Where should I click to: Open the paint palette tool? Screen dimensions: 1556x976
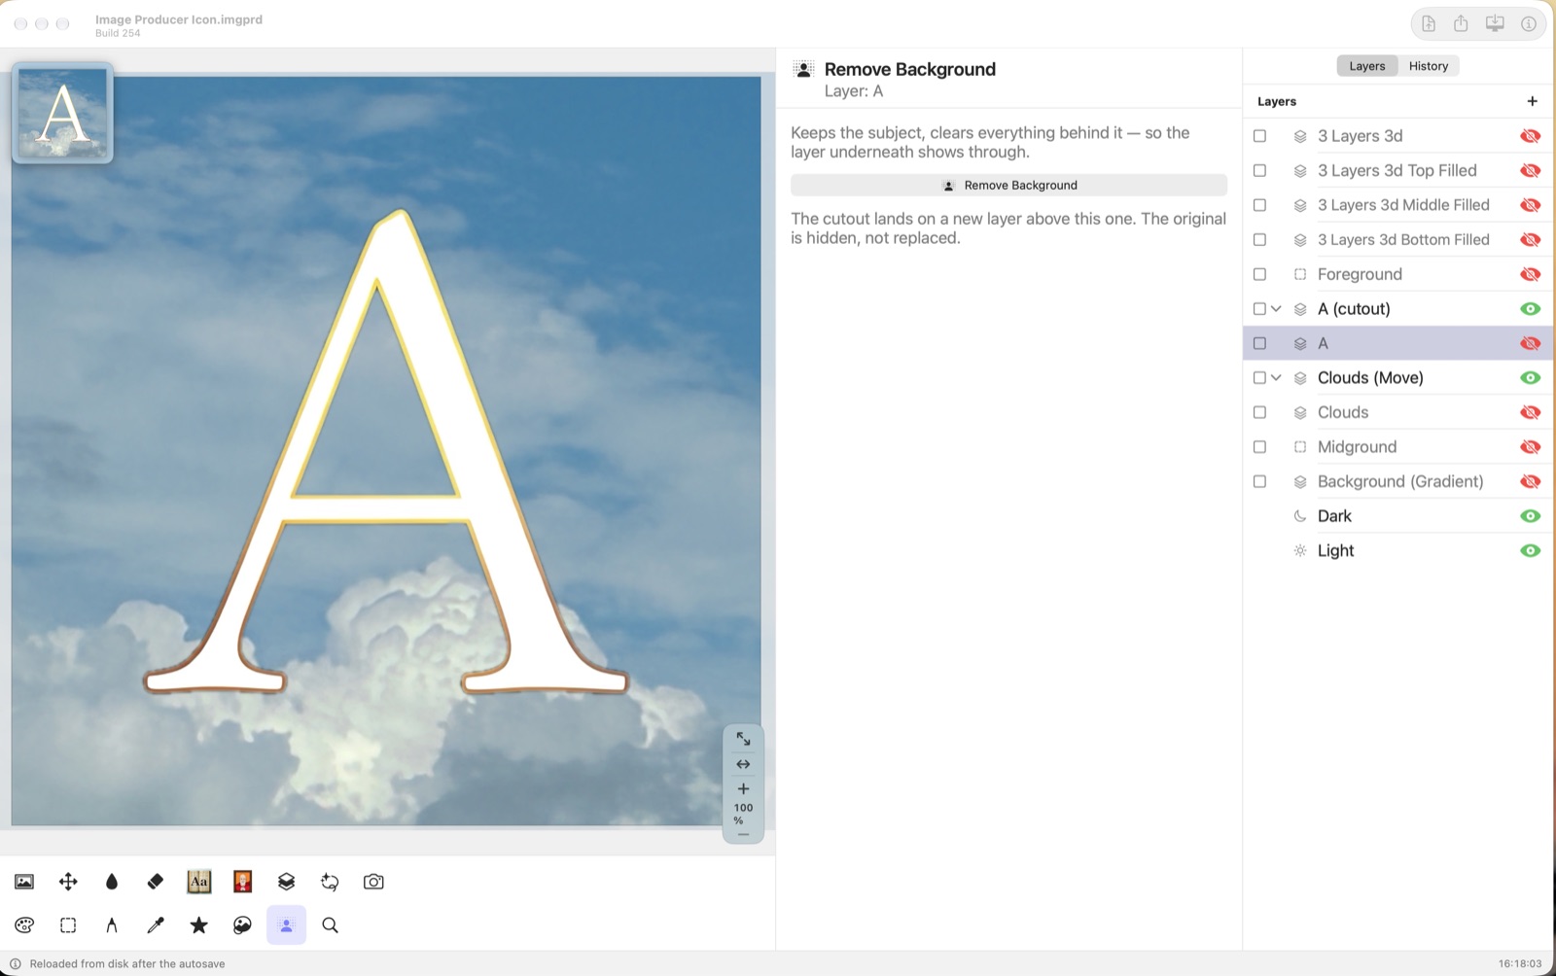click(x=24, y=925)
